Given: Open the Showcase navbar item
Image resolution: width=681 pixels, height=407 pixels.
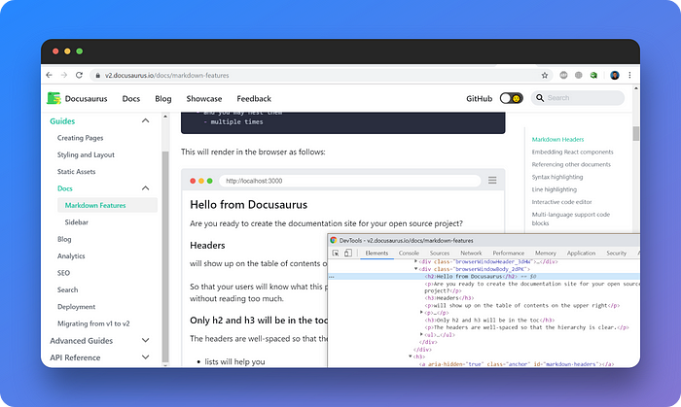Looking at the screenshot, I should click(x=204, y=99).
